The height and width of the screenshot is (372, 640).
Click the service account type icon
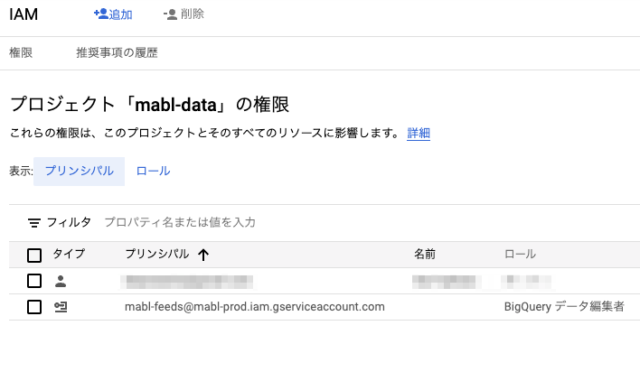pyautogui.click(x=61, y=307)
